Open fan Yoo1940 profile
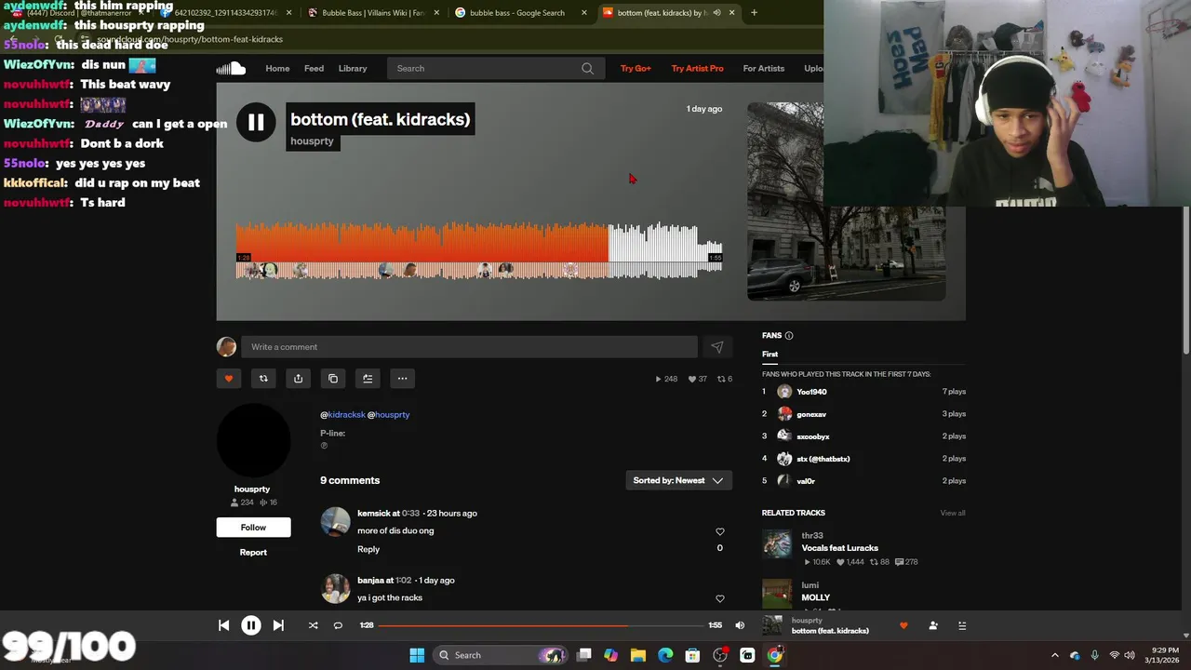This screenshot has height=670, width=1191. 811,392
